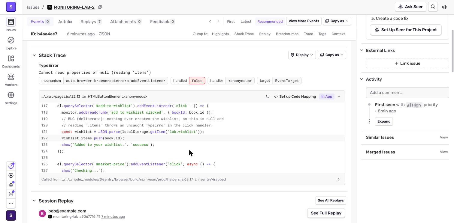Switch to the Feedback tab
The height and width of the screenshot is (223, 454).
[162, 22]
